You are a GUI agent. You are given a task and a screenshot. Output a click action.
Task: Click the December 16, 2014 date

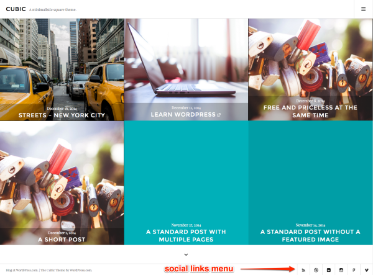[x=62, y=109]
